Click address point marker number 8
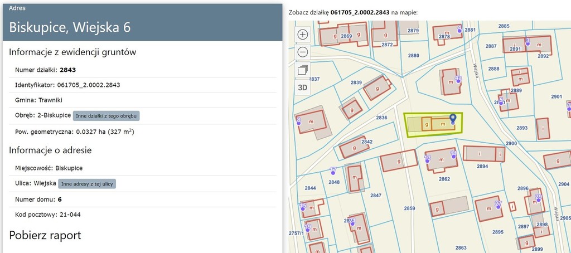 click(298, 121)
